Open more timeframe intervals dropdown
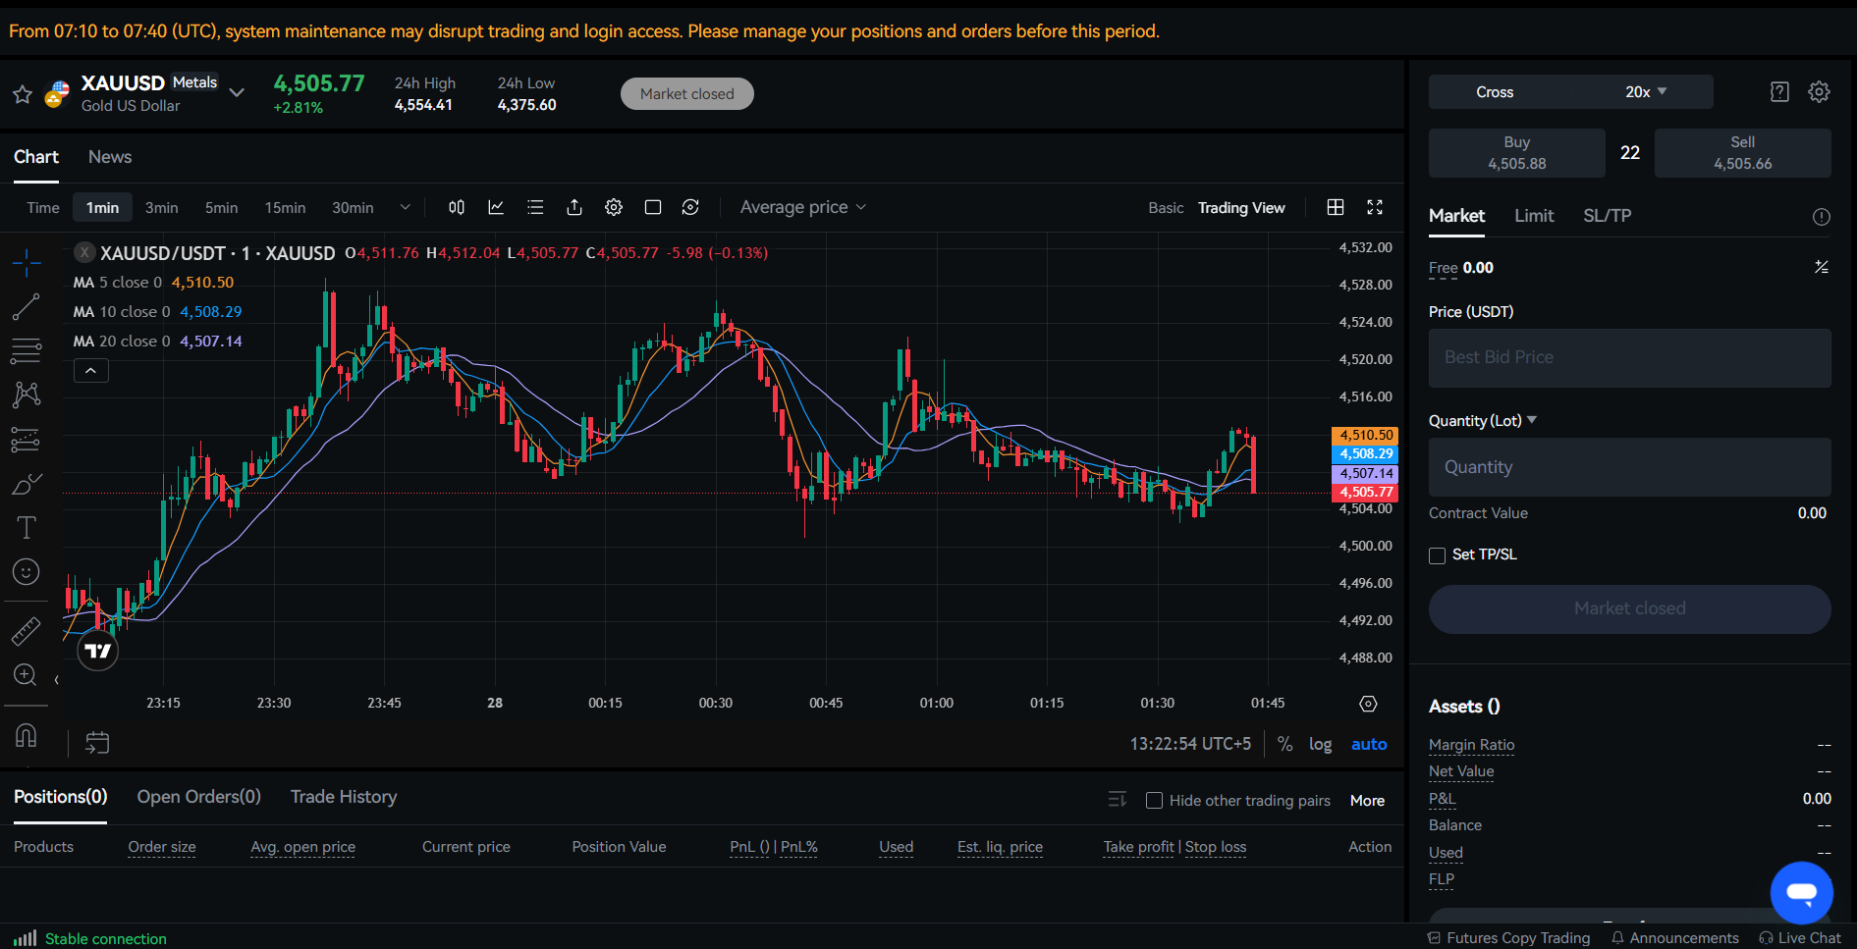This screenshot has height=949, width=1857. pos(405,207)
